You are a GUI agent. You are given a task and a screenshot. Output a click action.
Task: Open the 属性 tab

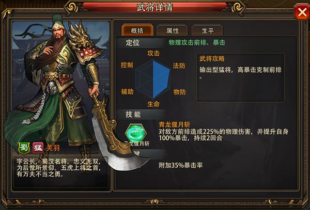(172, 30)
